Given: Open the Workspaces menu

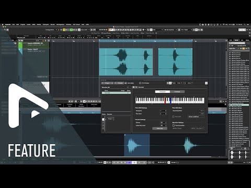Looking at the screenshot, I should (60, 25).
